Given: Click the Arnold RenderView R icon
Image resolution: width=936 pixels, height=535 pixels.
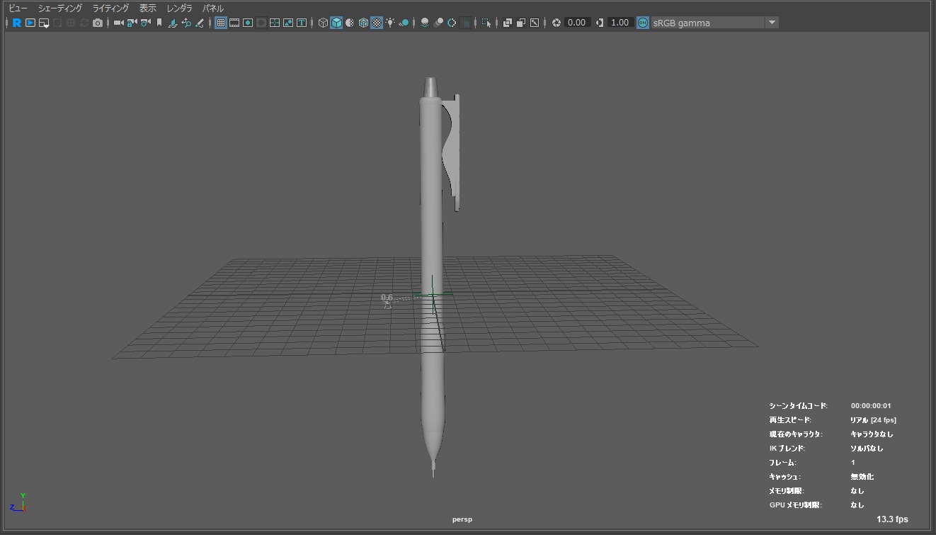Looking at the screenshot, I should [x=17, y=23].
